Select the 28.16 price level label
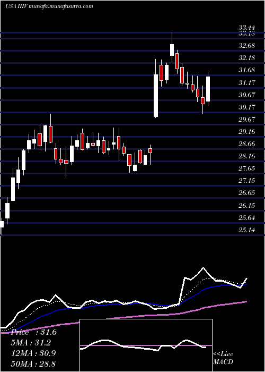 [x=247, y=156]
